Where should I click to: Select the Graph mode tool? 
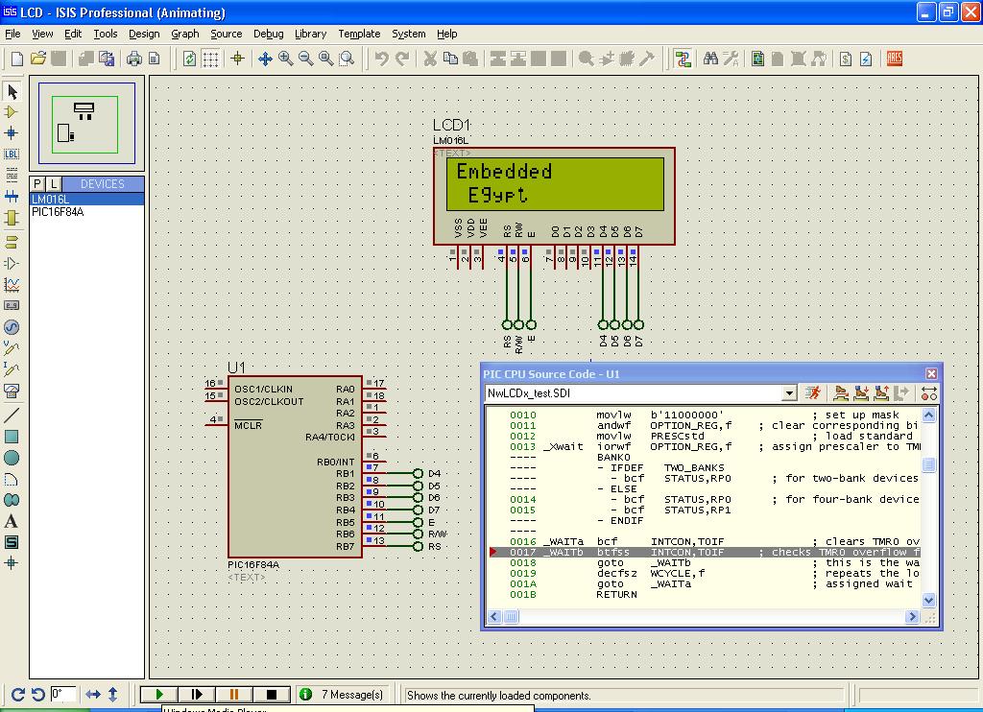[12, 285]
